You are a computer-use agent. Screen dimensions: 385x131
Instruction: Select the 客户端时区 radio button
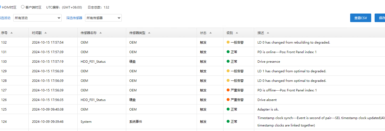[x=23, y=7]
